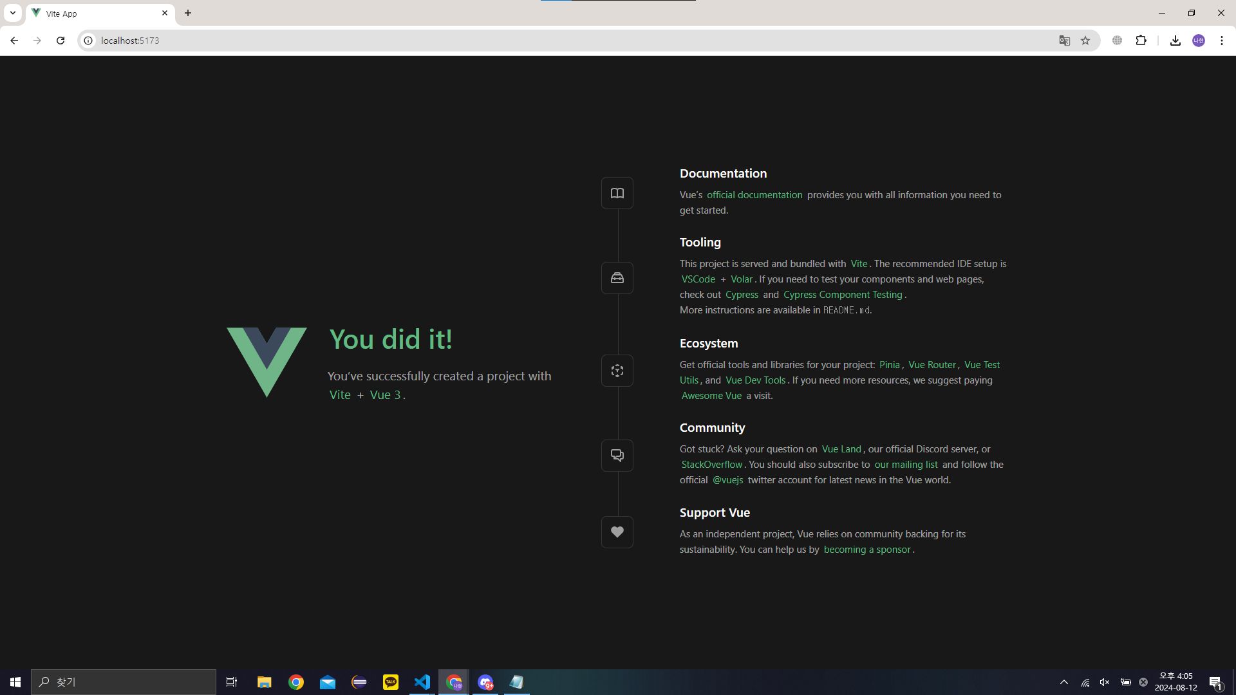The image size is (1236, 695).
Task: Open the translate page icon
Action: (1065, 41)
